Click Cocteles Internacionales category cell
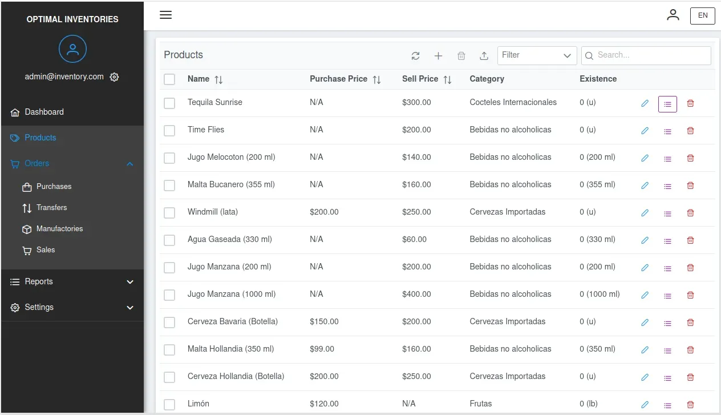Image resolution: width=721 pixels, height=415 pixels. tap(513, 102)
